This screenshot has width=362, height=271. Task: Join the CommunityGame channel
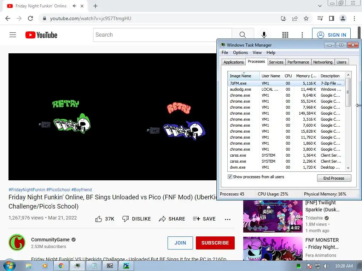coord(180,243)
